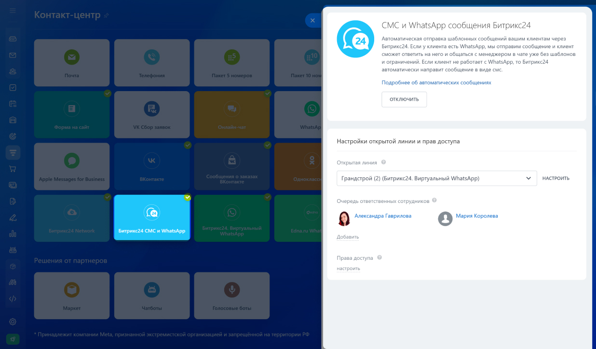Open the Маркет partner solutions tile
The image size is (596, 349).
[x=72, y=295]
